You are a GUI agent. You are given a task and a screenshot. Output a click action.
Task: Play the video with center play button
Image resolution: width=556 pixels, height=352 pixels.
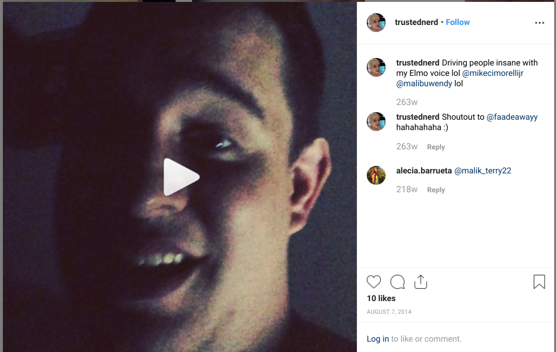tap(181, 177)
